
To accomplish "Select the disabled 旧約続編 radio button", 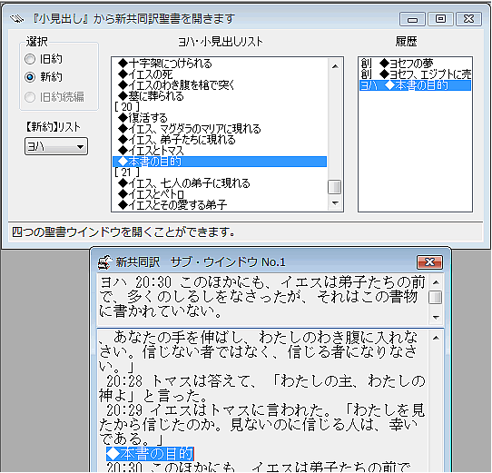I will coord(30,97).
